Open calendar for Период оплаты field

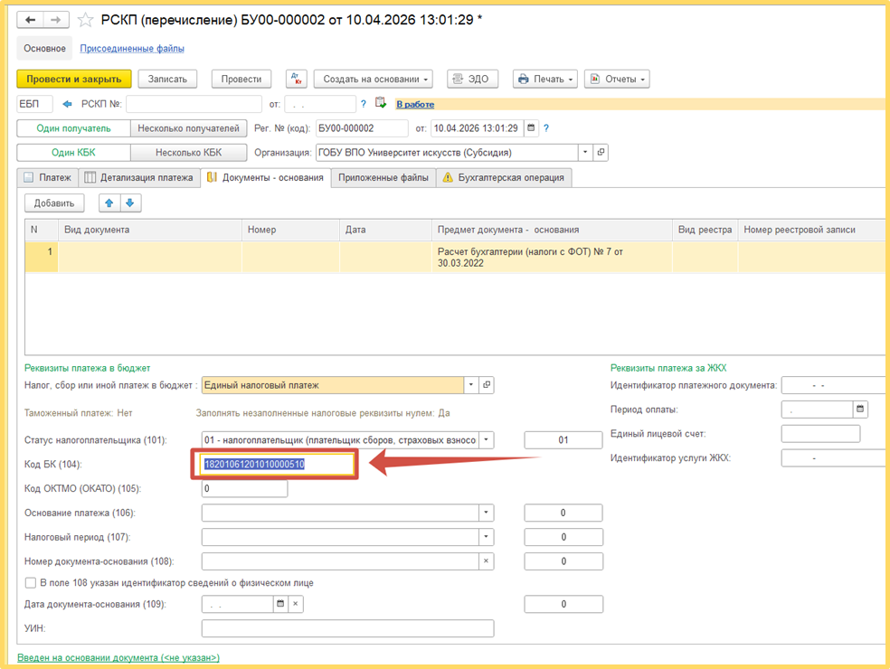pyautogui.click(x=860, y=410)
